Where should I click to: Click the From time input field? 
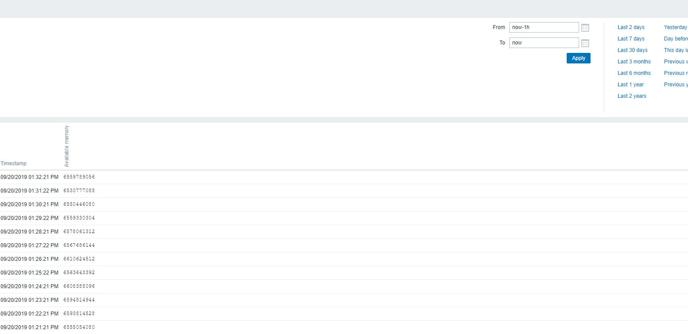coord(544,27)
